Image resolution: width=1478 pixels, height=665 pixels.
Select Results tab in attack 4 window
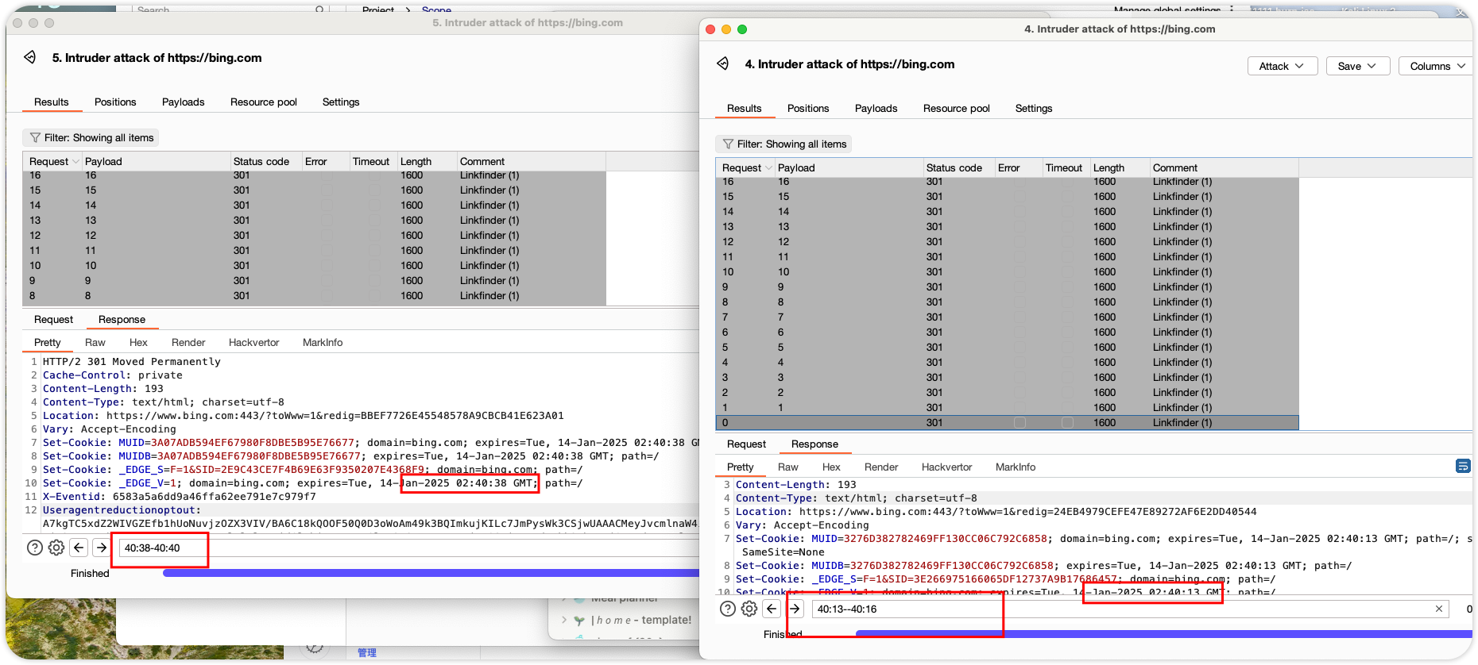745,109
